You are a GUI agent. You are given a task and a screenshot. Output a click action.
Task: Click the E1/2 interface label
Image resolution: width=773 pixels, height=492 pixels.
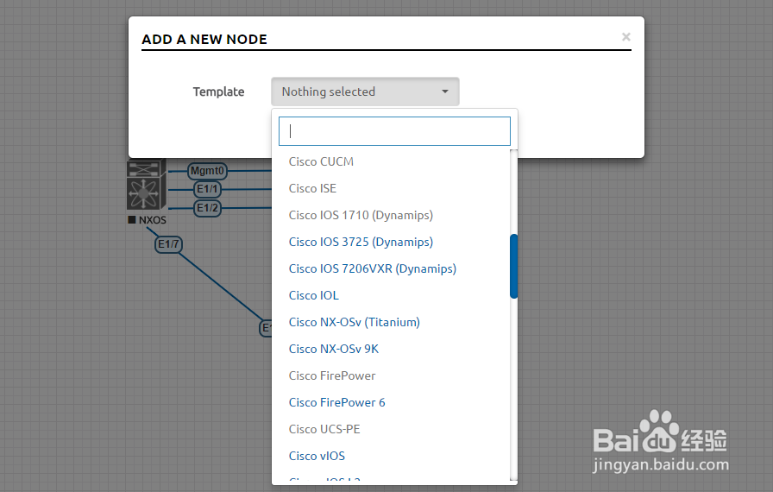207,208
